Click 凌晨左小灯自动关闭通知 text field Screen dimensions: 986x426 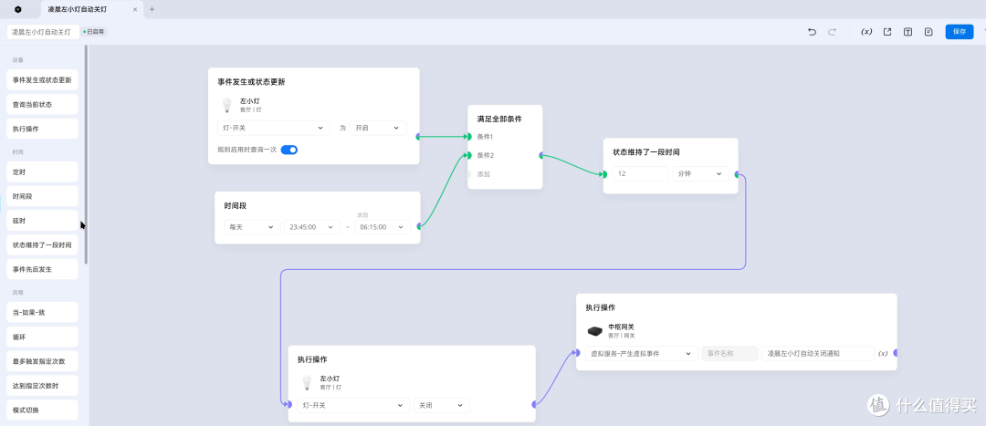[818, 354]
